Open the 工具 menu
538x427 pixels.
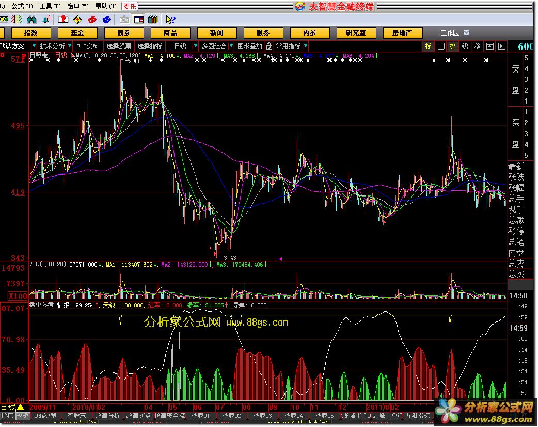(x=50, y=6)
